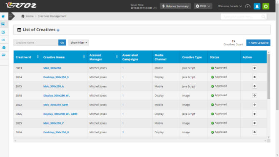Screen dimensions: 279x157
Task: Open the dashboard gauge icon
Action: pos(248,6)
